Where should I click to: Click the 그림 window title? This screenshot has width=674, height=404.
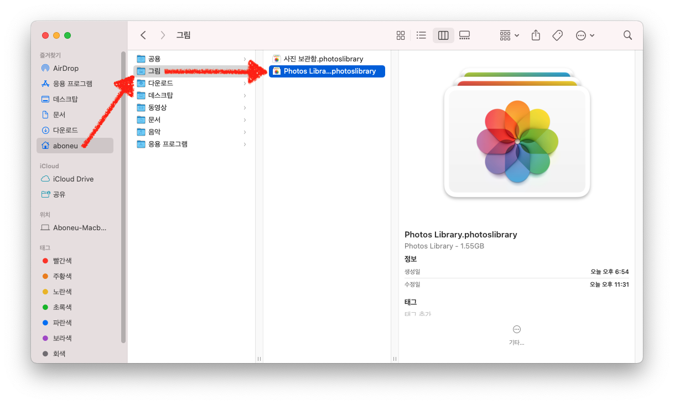183,35
